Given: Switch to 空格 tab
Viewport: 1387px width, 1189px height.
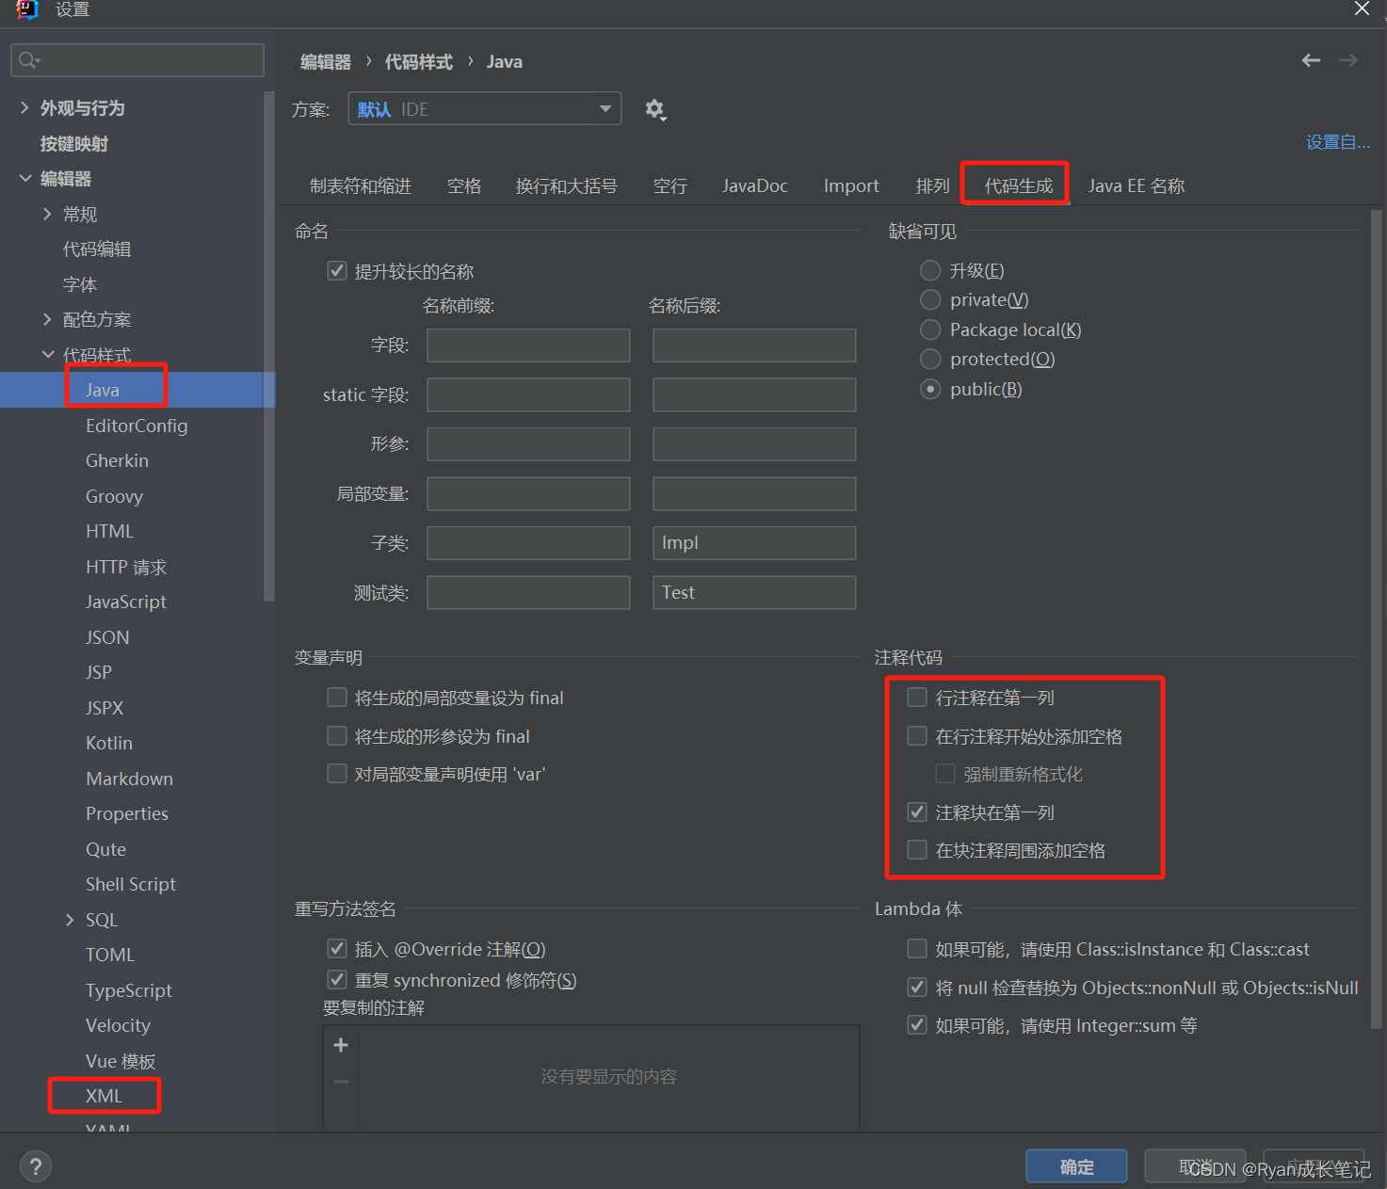Looking at the screenshot, I should click(x=464, y=186).
